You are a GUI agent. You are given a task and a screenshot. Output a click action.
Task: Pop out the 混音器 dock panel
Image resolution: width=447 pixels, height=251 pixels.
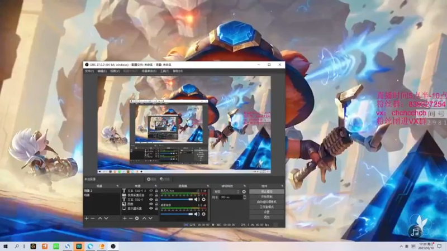point(208,186)
